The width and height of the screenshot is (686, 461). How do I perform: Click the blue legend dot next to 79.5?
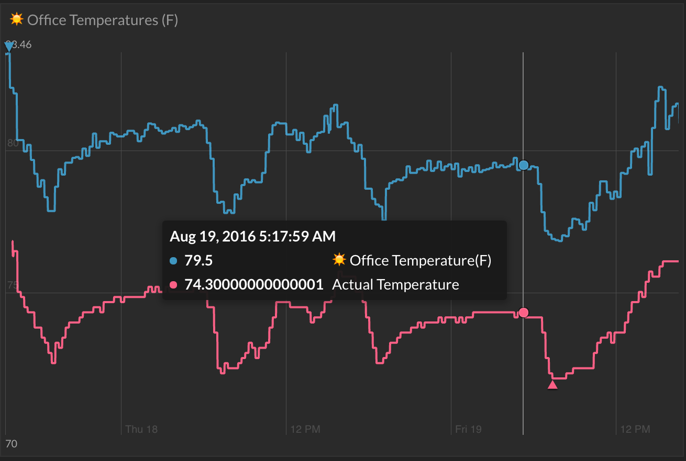(x=174, y=260)
